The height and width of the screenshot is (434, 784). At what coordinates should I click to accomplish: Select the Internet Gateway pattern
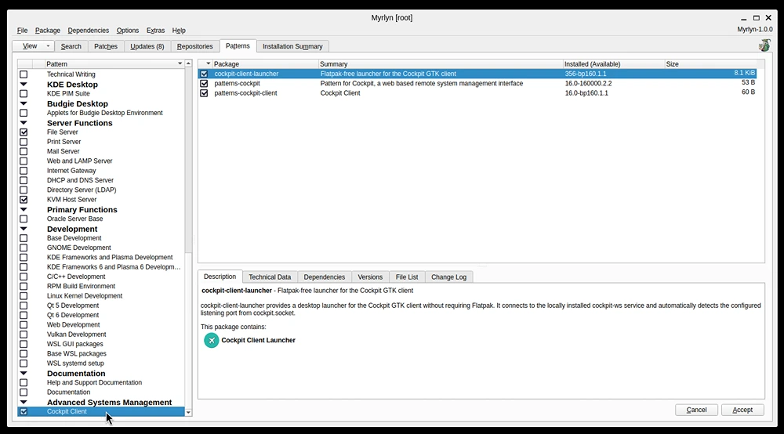pos(71,171)
